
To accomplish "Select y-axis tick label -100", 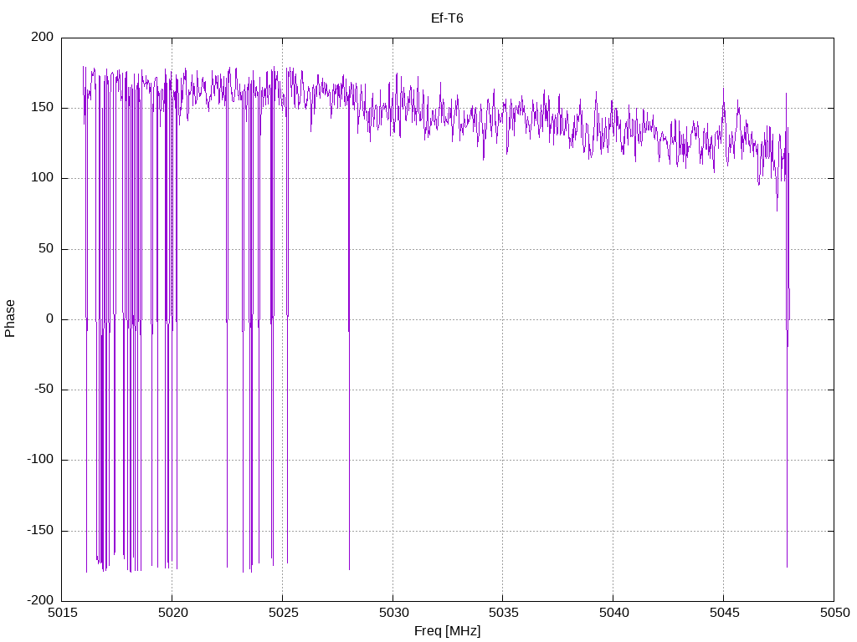I will (40, 460).
